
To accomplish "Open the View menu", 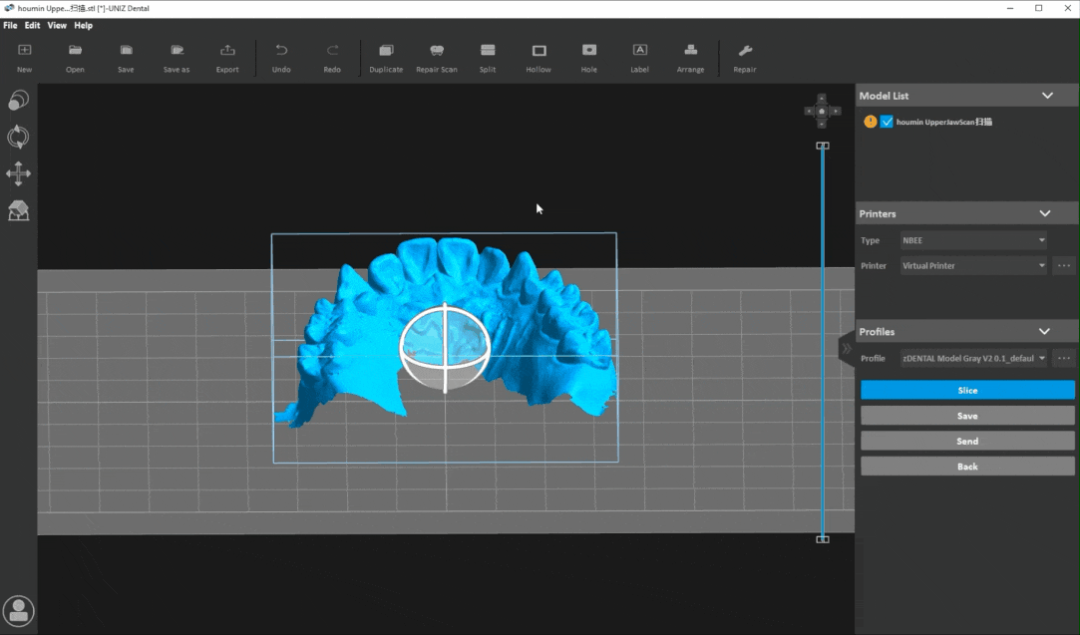I will click(x=57, y=25).
